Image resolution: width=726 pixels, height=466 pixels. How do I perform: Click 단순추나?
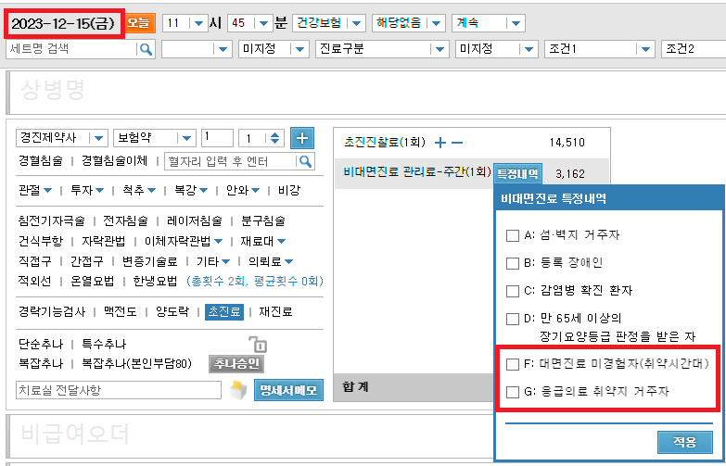[x=40, y=345]
